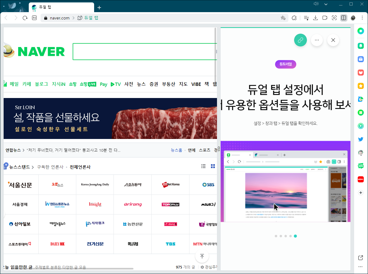Focus the Naver search input box

point(145,52)
